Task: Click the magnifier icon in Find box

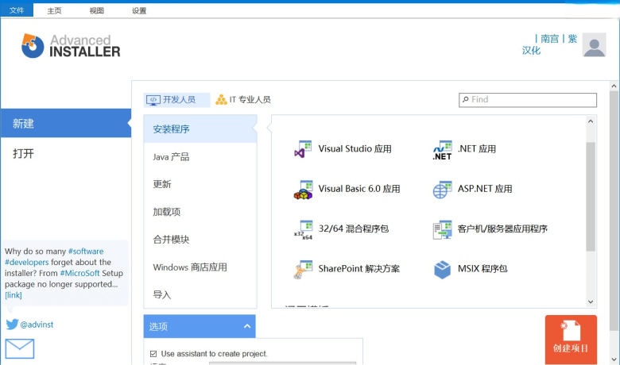Action: point(465,99)
